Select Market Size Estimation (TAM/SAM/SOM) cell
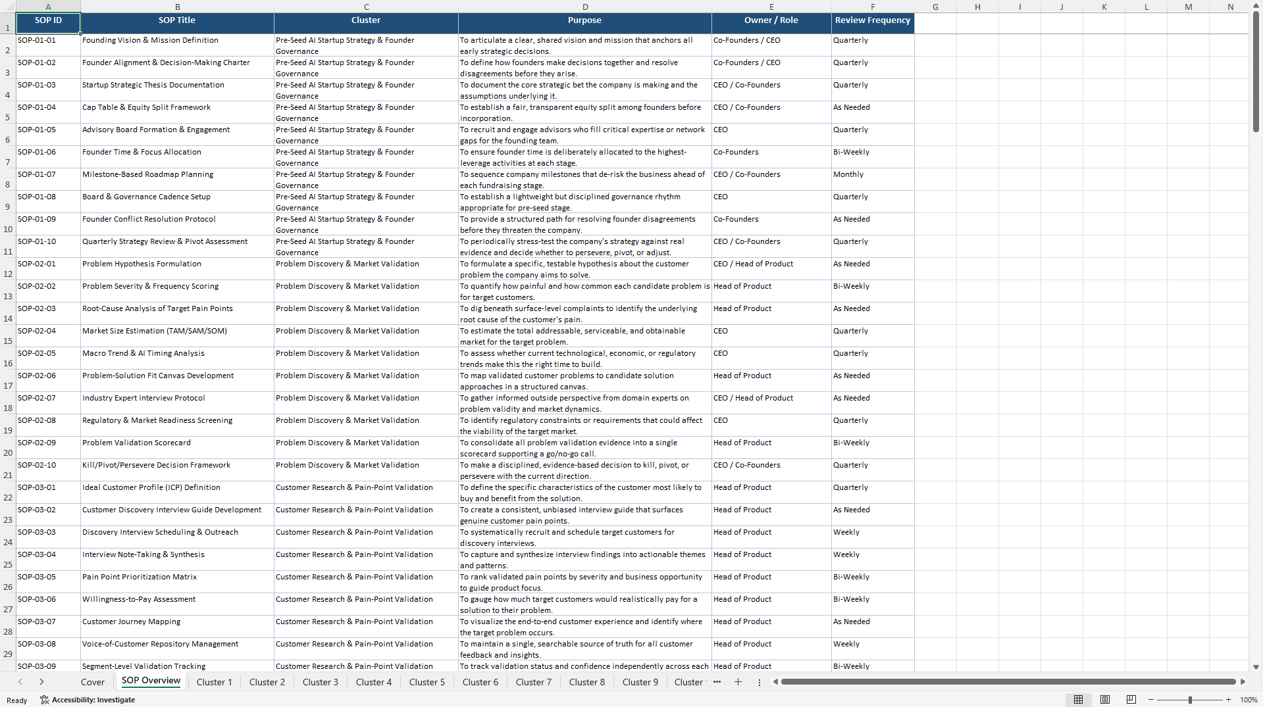The height and width of the screenshot is (707, 1263). coord(177,336)
